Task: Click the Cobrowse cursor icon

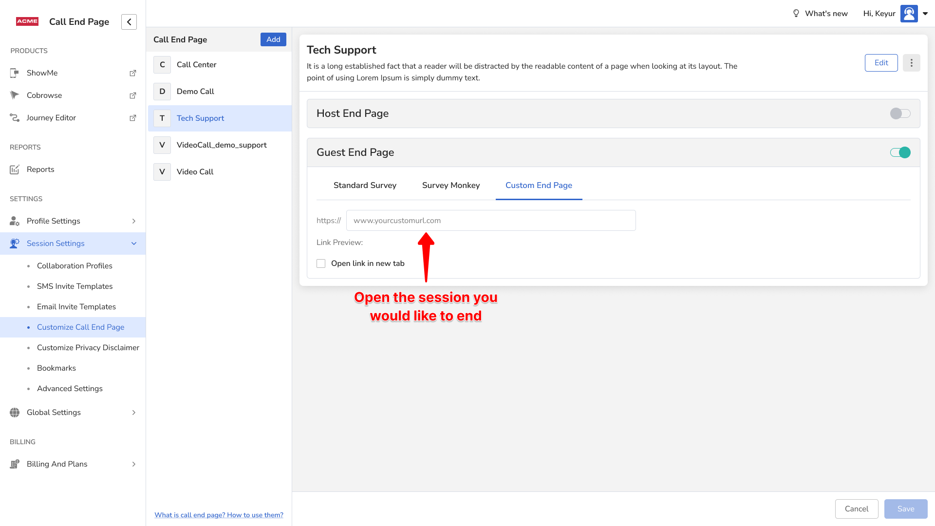Action: 15,95
